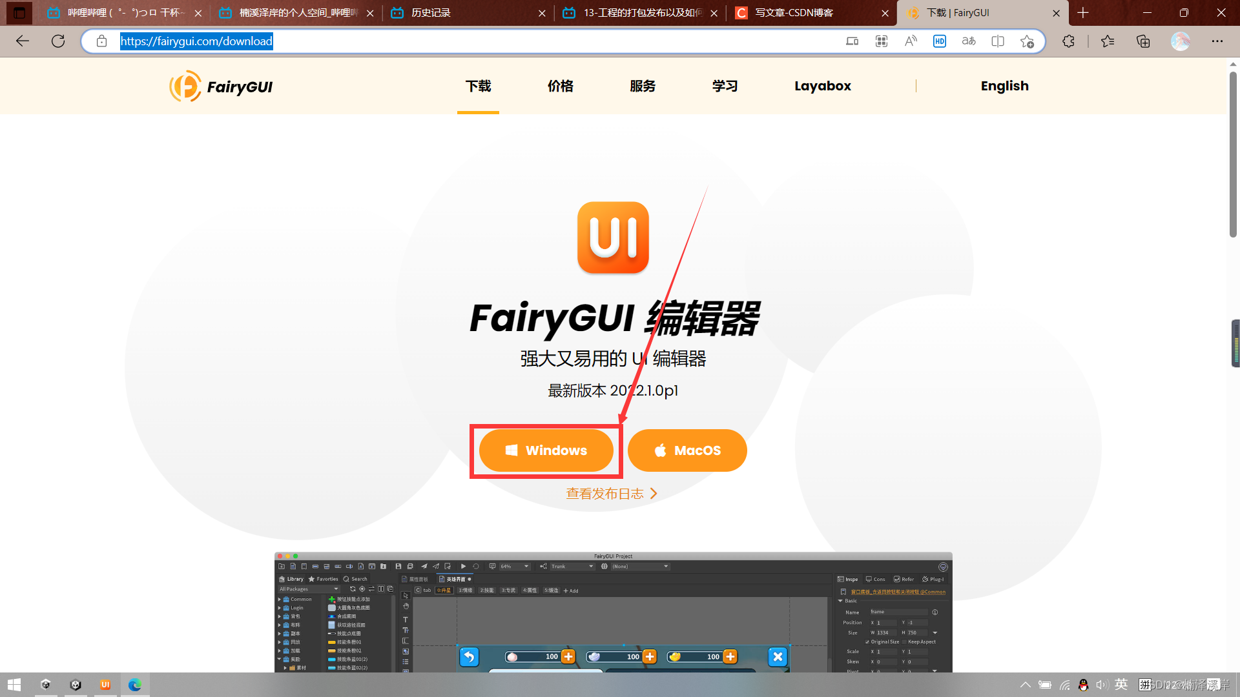Click the FairyGUI editor UI icon

pyautogui.click(x=613, y=237)
